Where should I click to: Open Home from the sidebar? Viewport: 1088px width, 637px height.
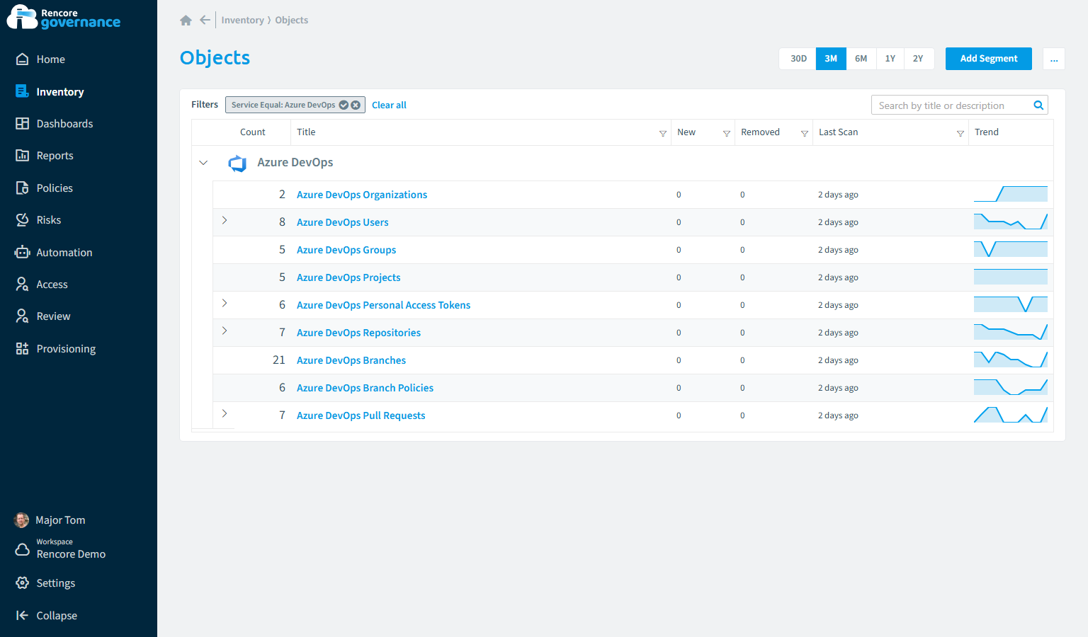pos(50,59)
